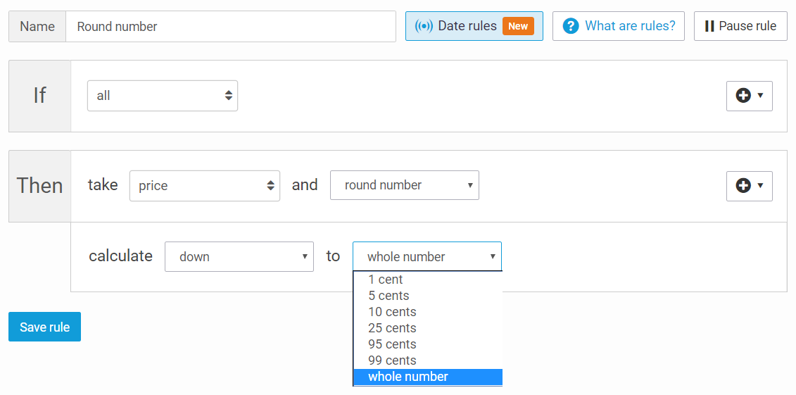
Task: Select '5 cents' from the list
Action: (388, 296)
